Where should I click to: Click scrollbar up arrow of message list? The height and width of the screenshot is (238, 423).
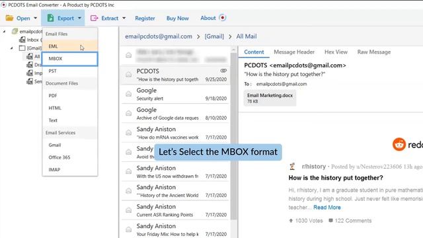pos(233,50)
